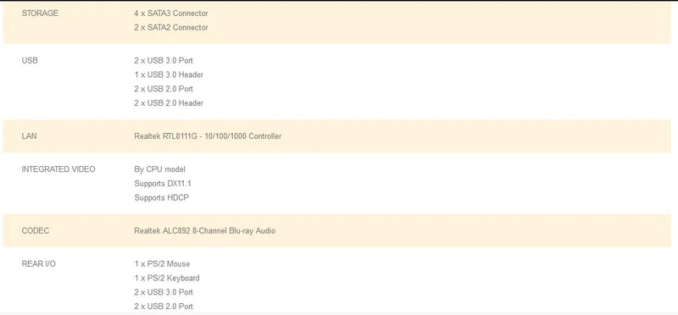Click the STORAGE spec label
The height and width of the screenshot is (315, 678).
pos(40,14)
